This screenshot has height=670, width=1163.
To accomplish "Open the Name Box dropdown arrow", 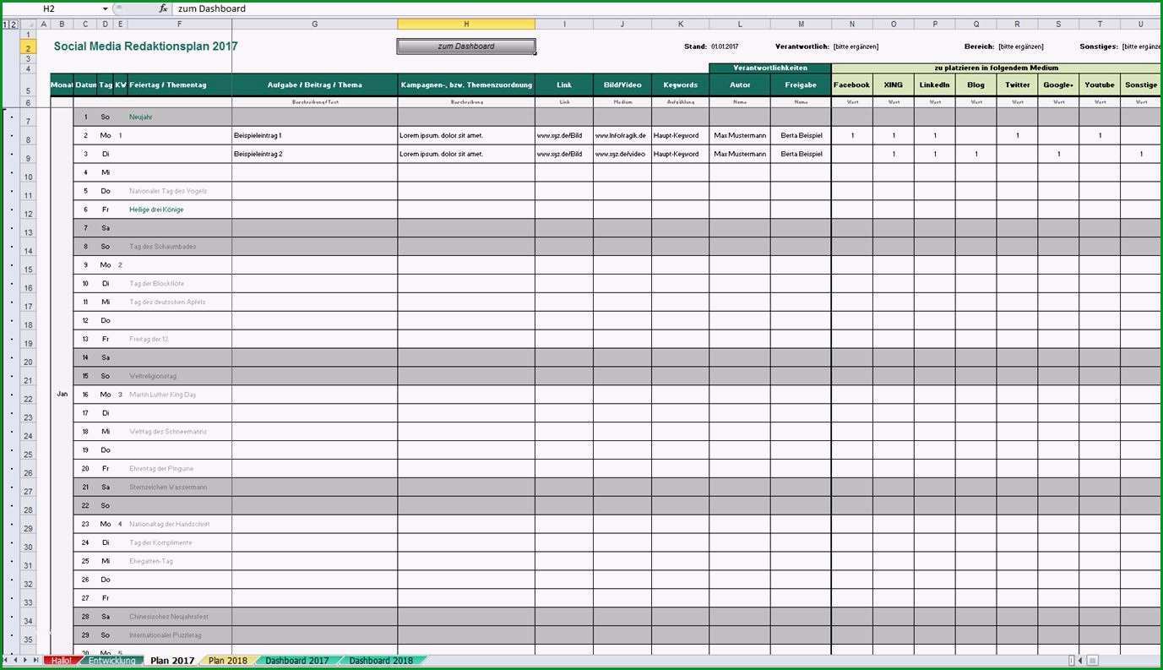I will 105,8.
